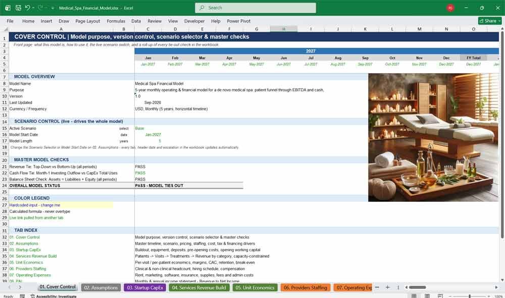Click the vertical scrollbar thumb
This screenshot has height=298, width=505.
tap(502, 135)
